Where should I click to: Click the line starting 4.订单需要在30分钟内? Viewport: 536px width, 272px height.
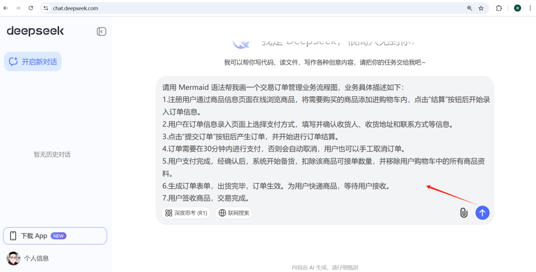pyautogui.click(x=284, y=149)
